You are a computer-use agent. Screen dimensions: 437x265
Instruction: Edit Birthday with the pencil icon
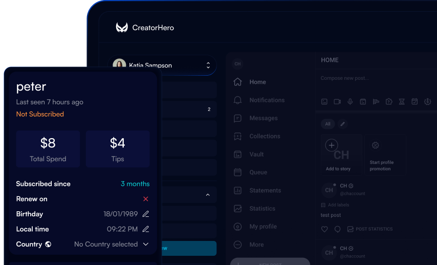click(x=146, y=214)
